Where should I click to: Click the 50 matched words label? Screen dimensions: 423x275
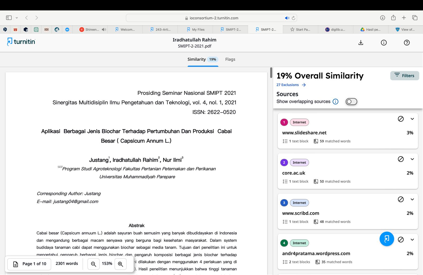[x=335, y=181]
